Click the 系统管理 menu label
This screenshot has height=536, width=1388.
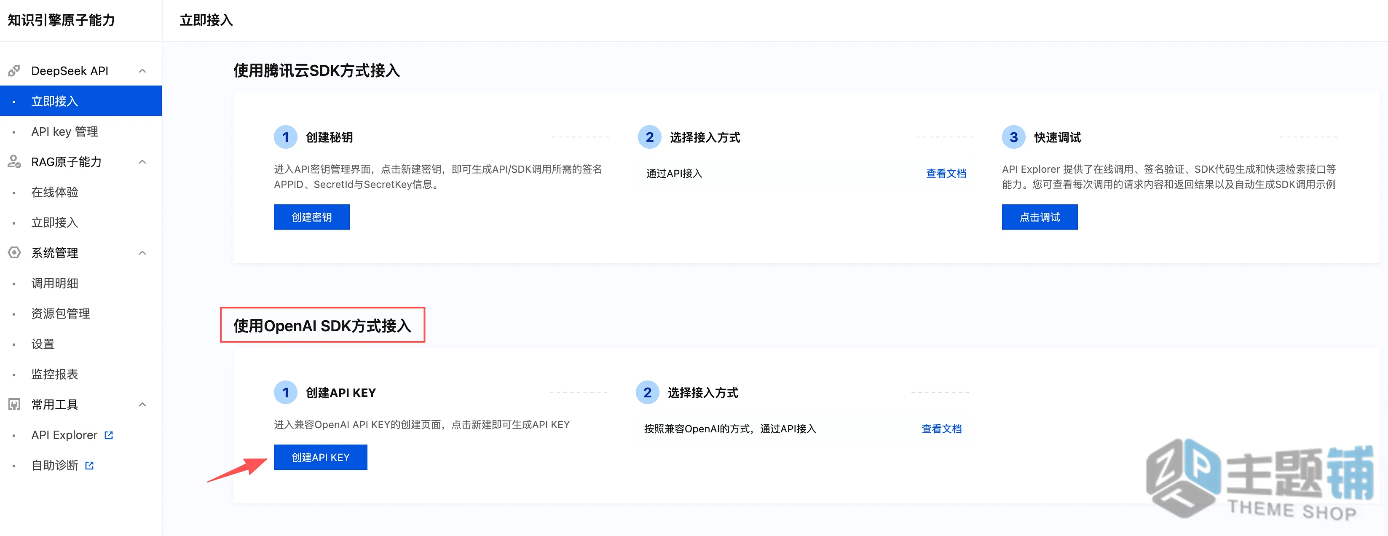click(x=54, y=253)
